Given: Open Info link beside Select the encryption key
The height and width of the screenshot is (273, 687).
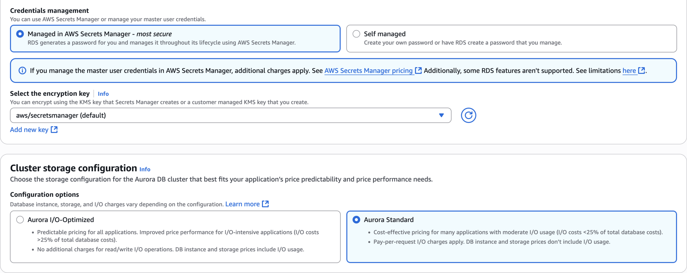Looking at the screenshot, I should click(103, 94).
